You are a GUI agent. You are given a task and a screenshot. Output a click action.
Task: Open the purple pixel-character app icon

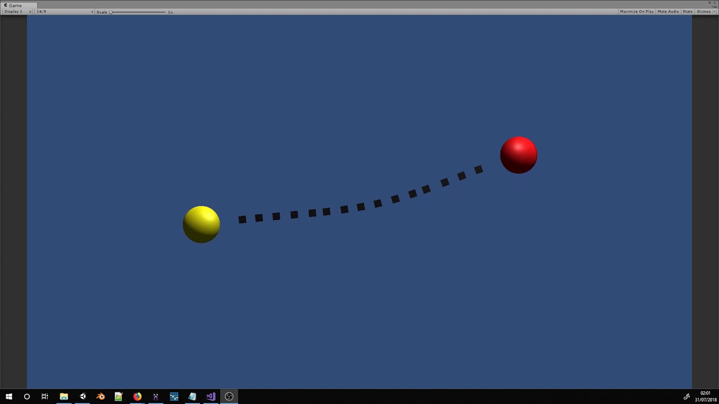[x=156, y=397]
